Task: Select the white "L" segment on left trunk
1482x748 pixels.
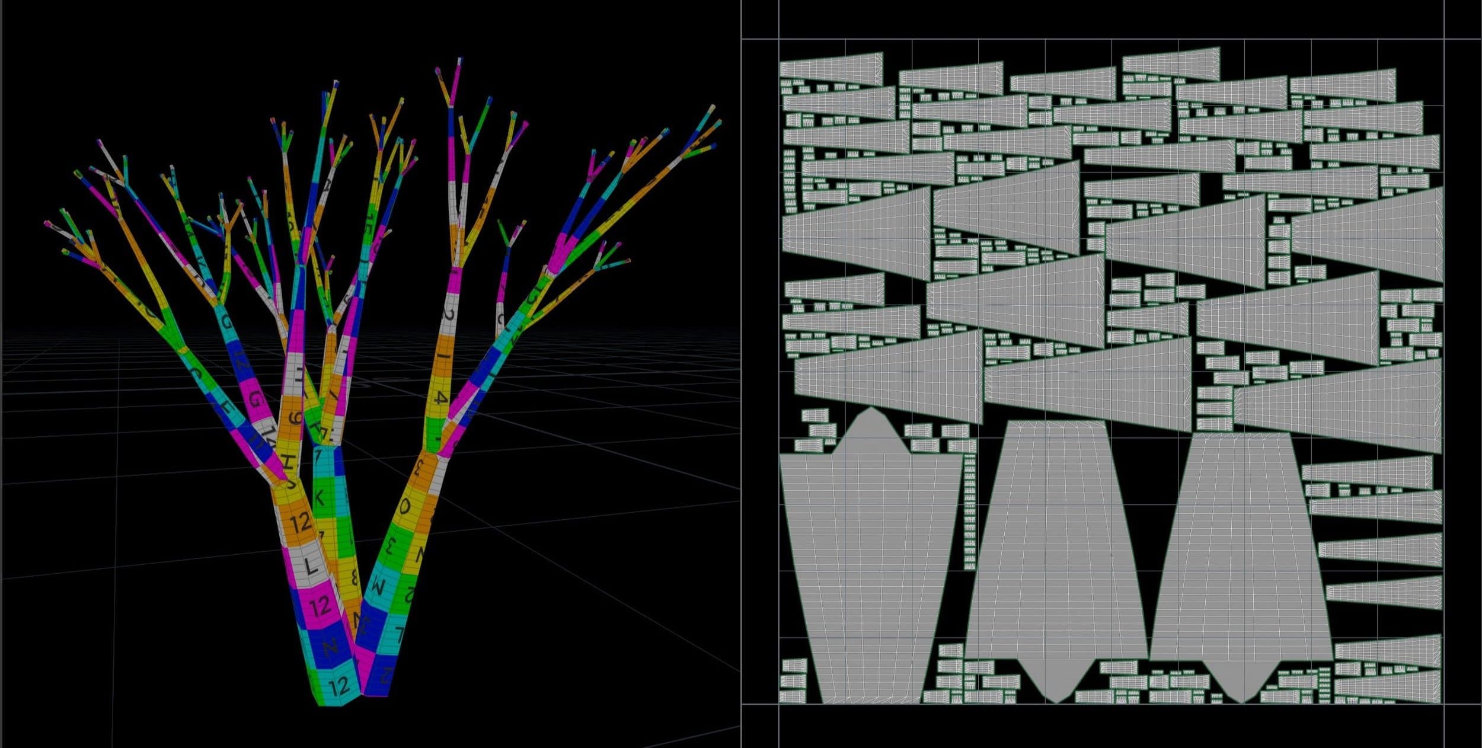Action: click(x=311, y=567)
